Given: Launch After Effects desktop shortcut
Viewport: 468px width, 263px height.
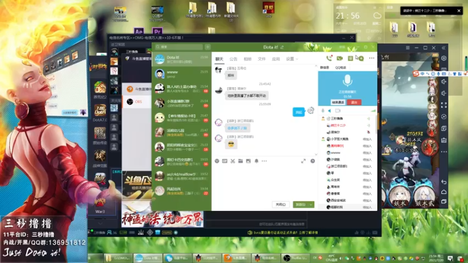Looking at the screenshot, I should tap(139, 32).
